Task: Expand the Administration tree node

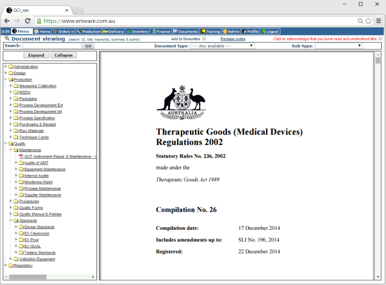Action: 5,66
